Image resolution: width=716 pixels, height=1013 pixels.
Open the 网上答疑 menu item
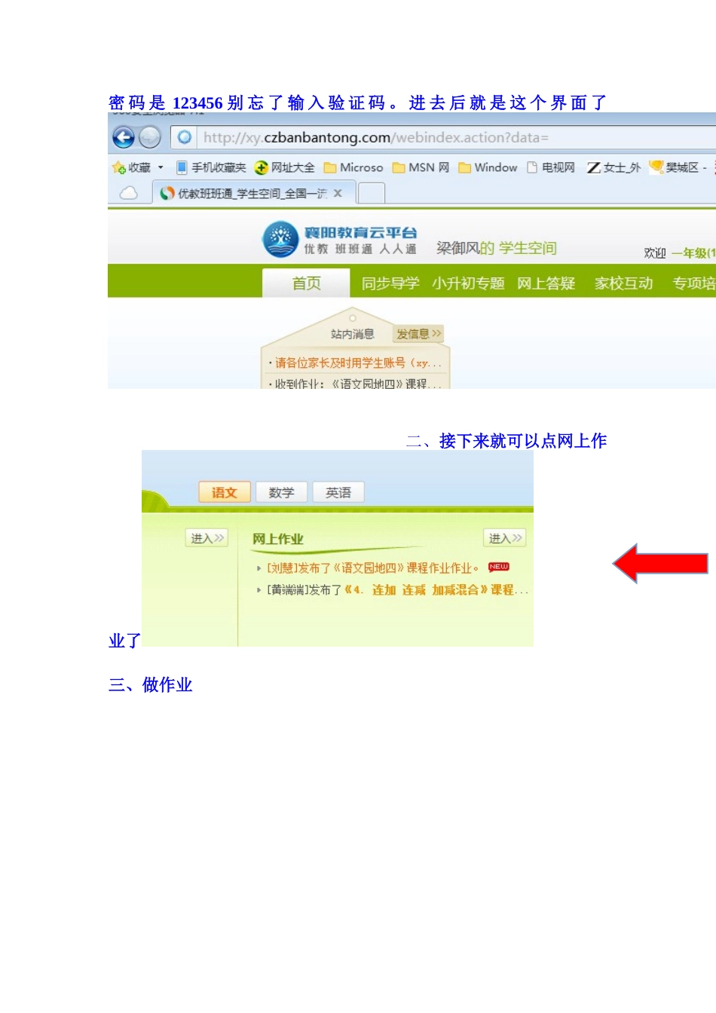click(x=546, y=283)
